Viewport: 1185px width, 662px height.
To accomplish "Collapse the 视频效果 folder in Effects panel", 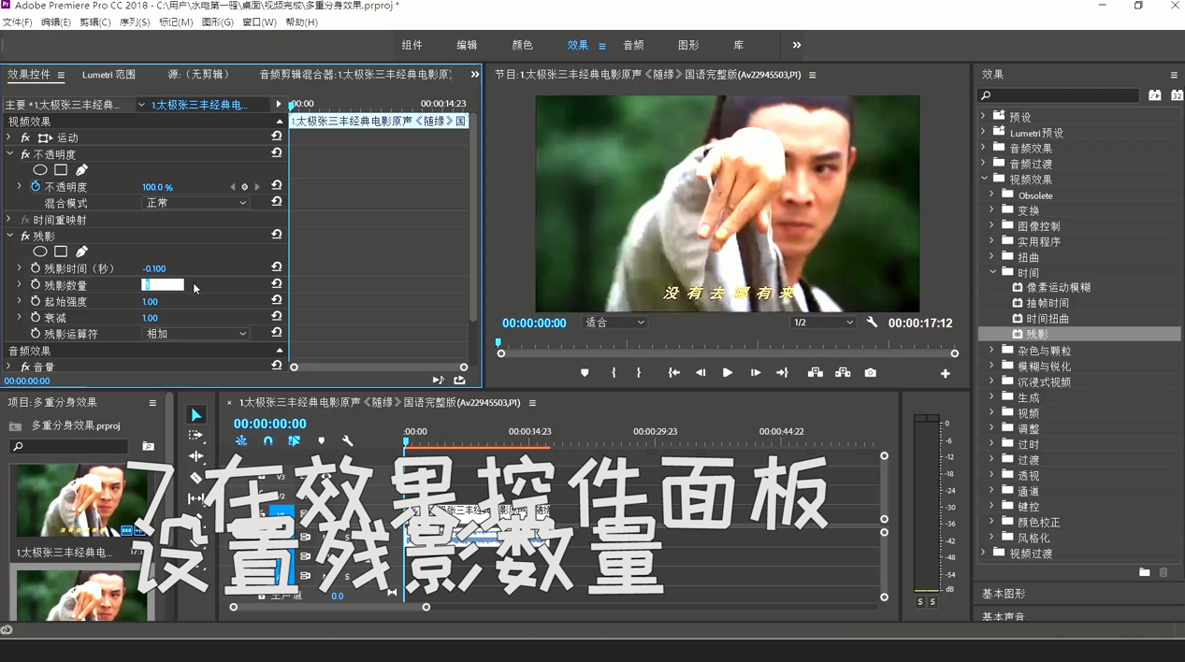I will point(985,179).
